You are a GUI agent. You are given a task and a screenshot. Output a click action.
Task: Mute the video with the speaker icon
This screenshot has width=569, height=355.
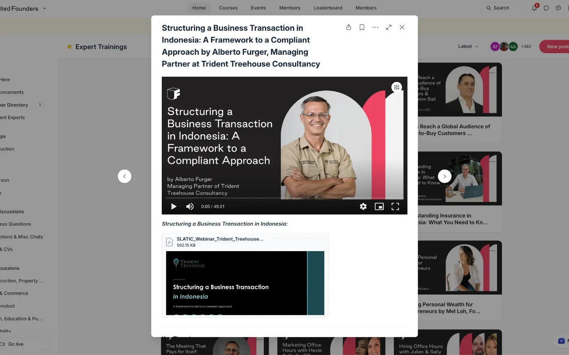[x=190, y=207]
